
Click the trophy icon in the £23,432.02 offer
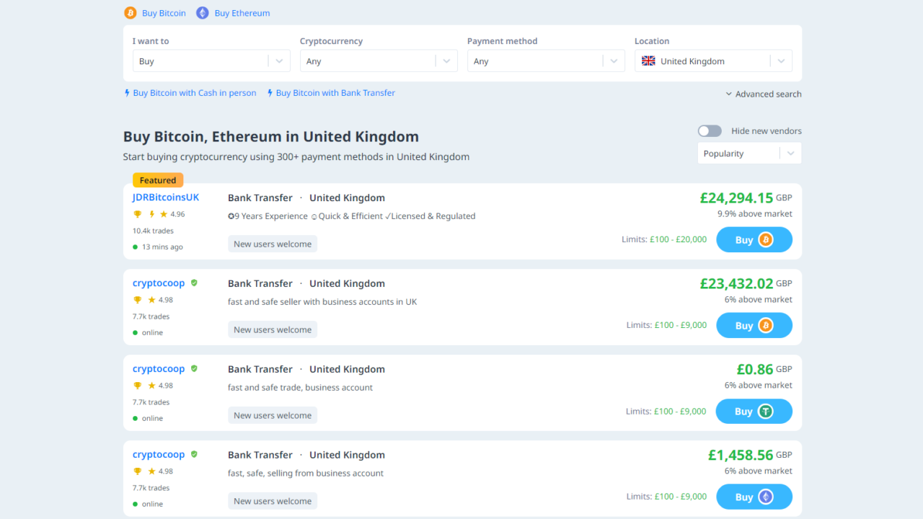click(x=137, y=300)
